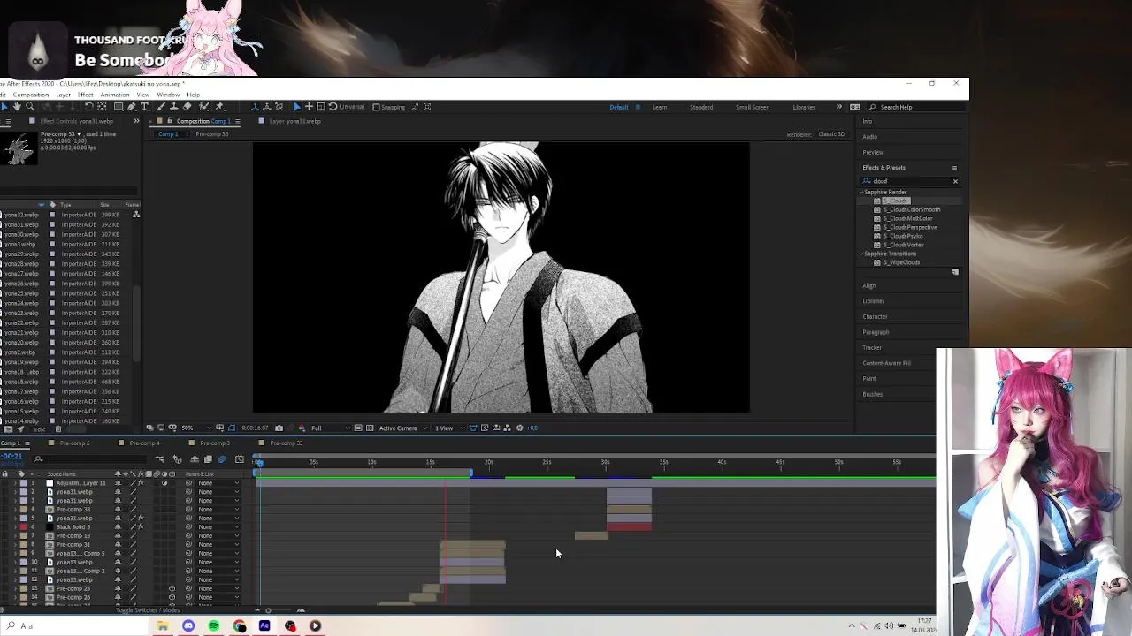
Task: Open parent dropdown for Adjustment Layer 11
Action: (x=218, y=483)
